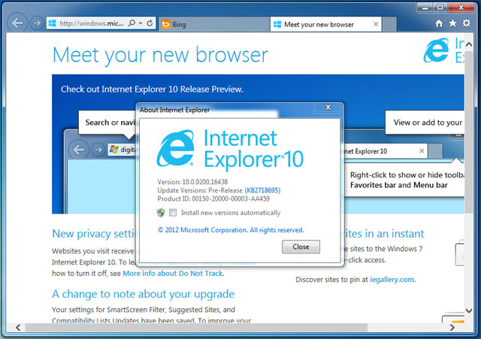481x339 pixels.
Task: Maximize the Internet Explorer window
Action: [x=440, y=8]
